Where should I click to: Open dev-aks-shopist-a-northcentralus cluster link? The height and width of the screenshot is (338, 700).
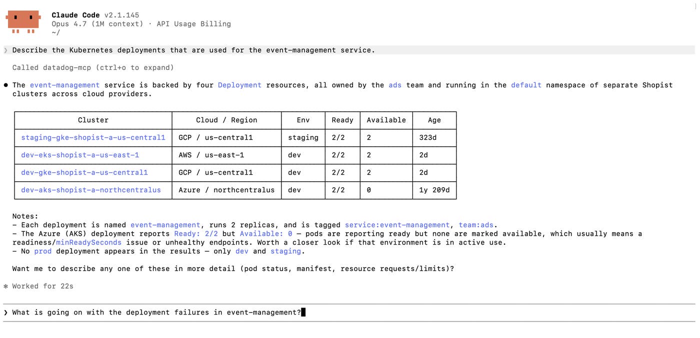coord(91,190)
